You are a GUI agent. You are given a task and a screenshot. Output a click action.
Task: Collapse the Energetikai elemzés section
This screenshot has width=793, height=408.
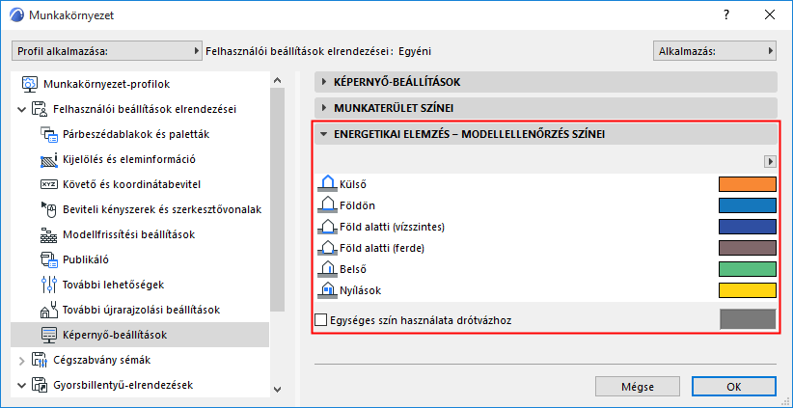(324, 134)
